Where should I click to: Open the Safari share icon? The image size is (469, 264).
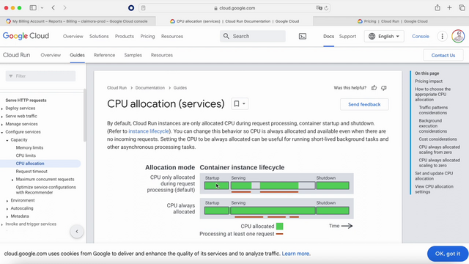(437, 8)
